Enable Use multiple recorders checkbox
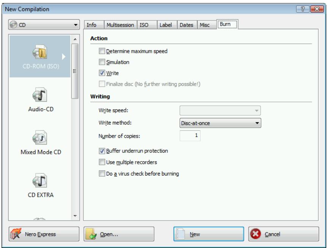The height and width of the screenshot is (248, 327). pos(102,162)
